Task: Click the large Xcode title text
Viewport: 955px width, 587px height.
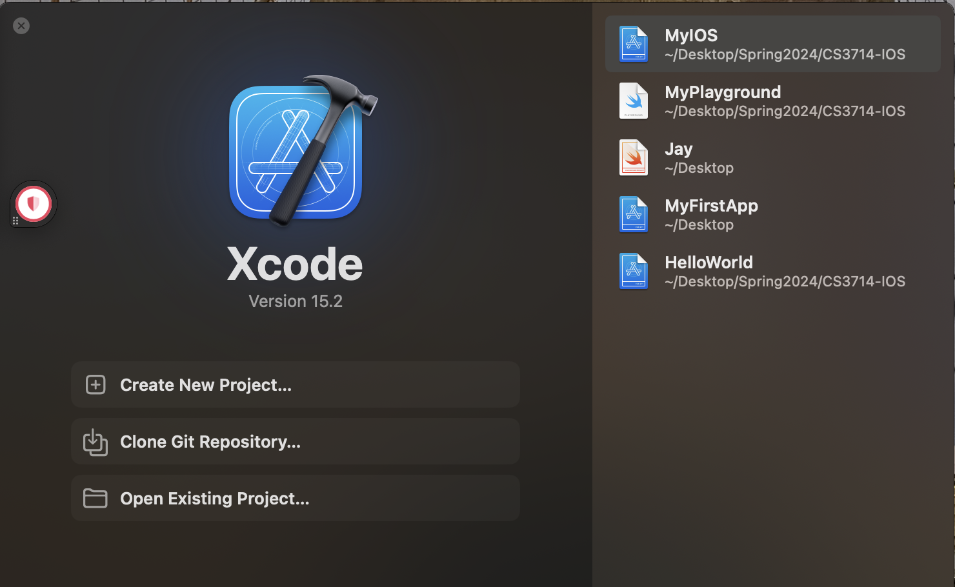Action: click(295, 264)
